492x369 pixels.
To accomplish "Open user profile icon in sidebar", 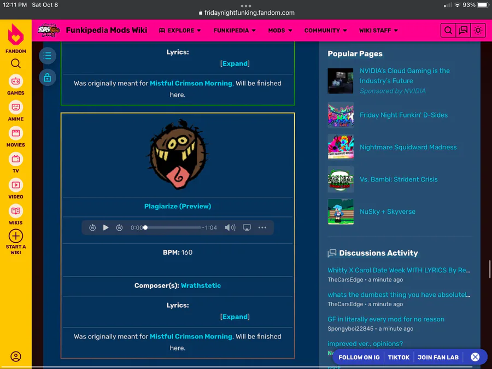I will 16,356.
